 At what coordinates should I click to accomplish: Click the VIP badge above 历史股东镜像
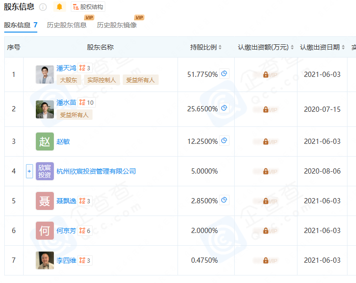click(139, 17)
